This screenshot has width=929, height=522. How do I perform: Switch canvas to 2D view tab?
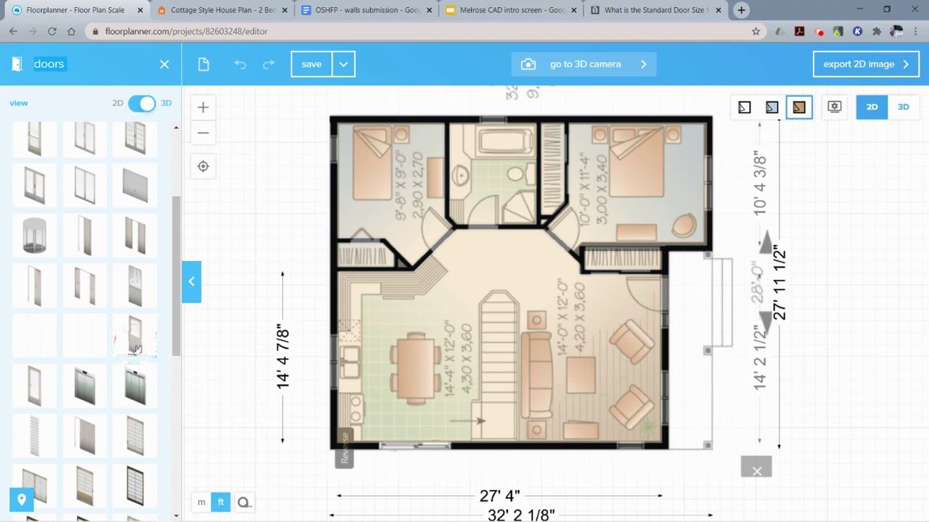tap(872, 107)
